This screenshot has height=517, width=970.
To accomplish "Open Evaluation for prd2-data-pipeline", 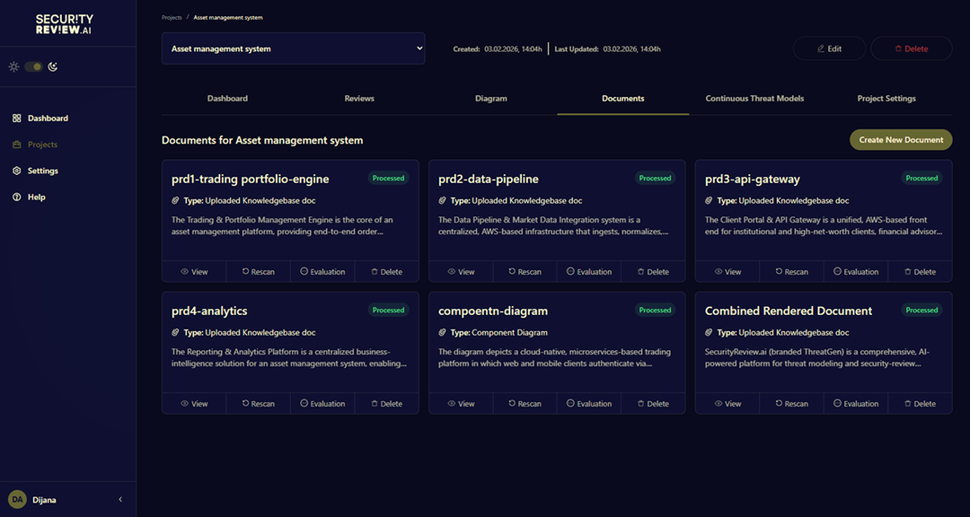I will tap(589, 271).
